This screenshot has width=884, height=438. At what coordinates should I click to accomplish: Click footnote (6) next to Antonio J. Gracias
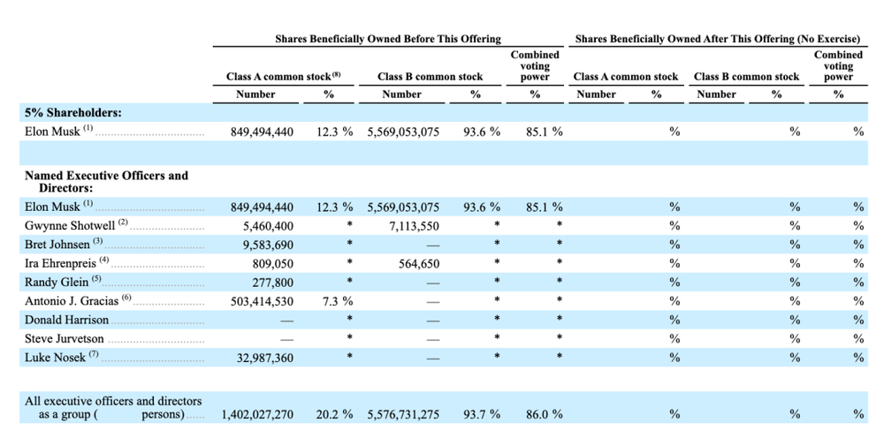[126, 298]
